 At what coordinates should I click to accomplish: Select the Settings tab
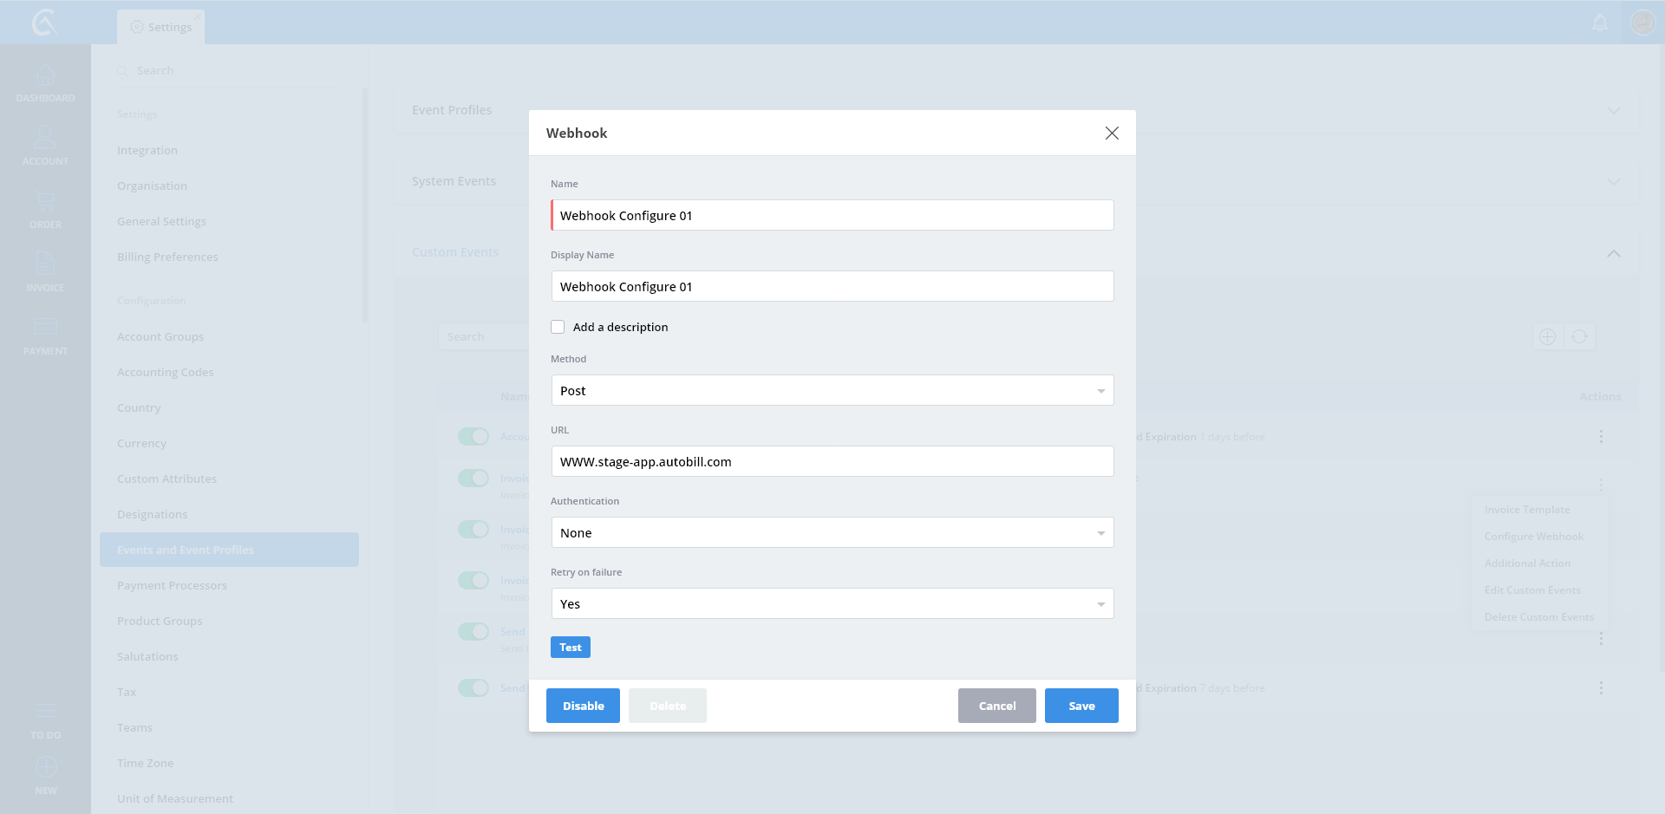coord(161,27)
